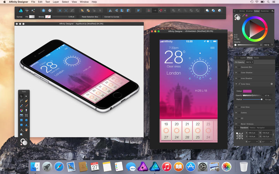Screen dimensions: 279x174
Task: Choose the Transparency wine glass tool
Action: pyautogui.click(x=27, y=110)
